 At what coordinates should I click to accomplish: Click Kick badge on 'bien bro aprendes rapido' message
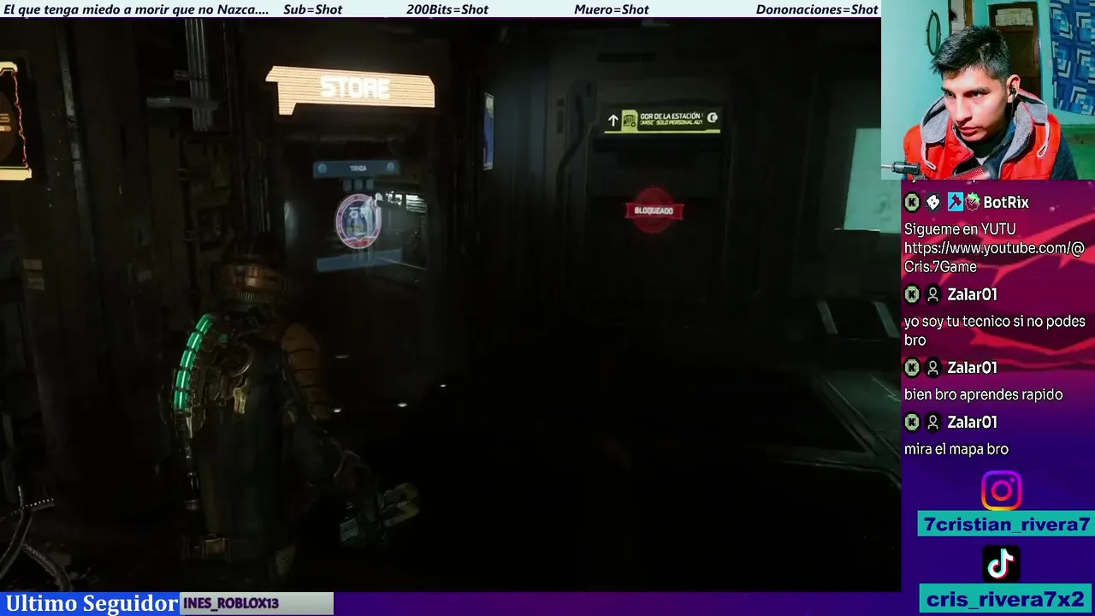click(912, 368)
